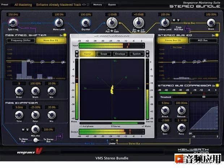Click the 1 : 4.00 ratio value
This screenshot has width=224, height=168.
[x=181, y=120]
